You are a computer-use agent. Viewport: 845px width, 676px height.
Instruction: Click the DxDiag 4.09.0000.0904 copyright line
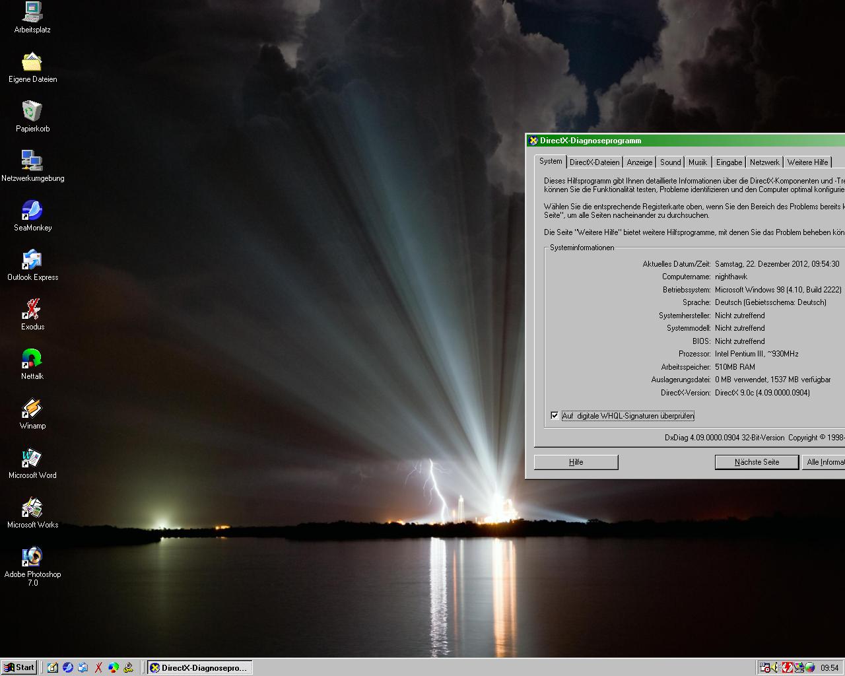pyautogui.click(x=755, y=438)
